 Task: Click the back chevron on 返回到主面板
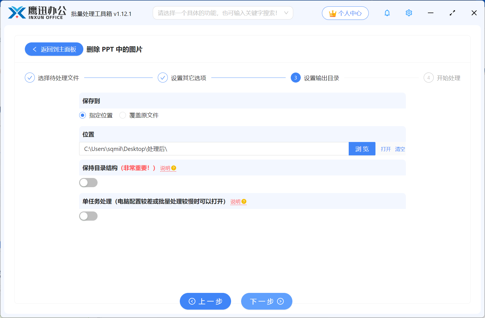(x=34, y=49)
